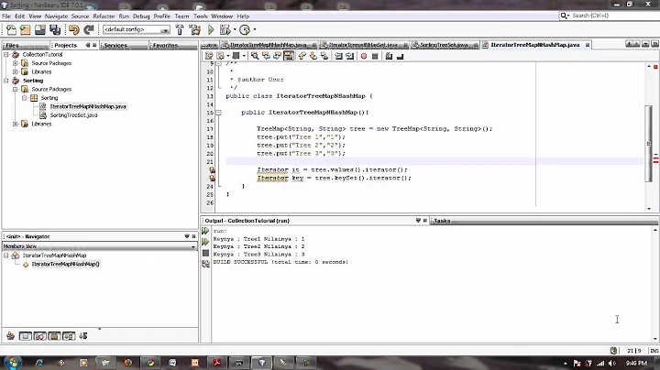The height and width of the screenshot is (370, 660).
Task: Click the Build Project hammer icon
Action: tap(180, 30)
